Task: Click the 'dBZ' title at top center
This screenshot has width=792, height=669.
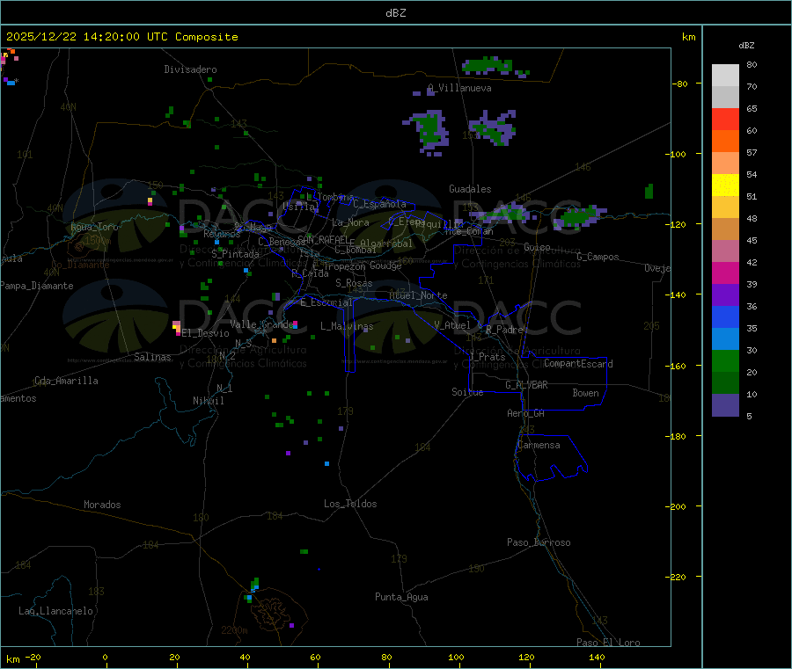Action: 395,13
